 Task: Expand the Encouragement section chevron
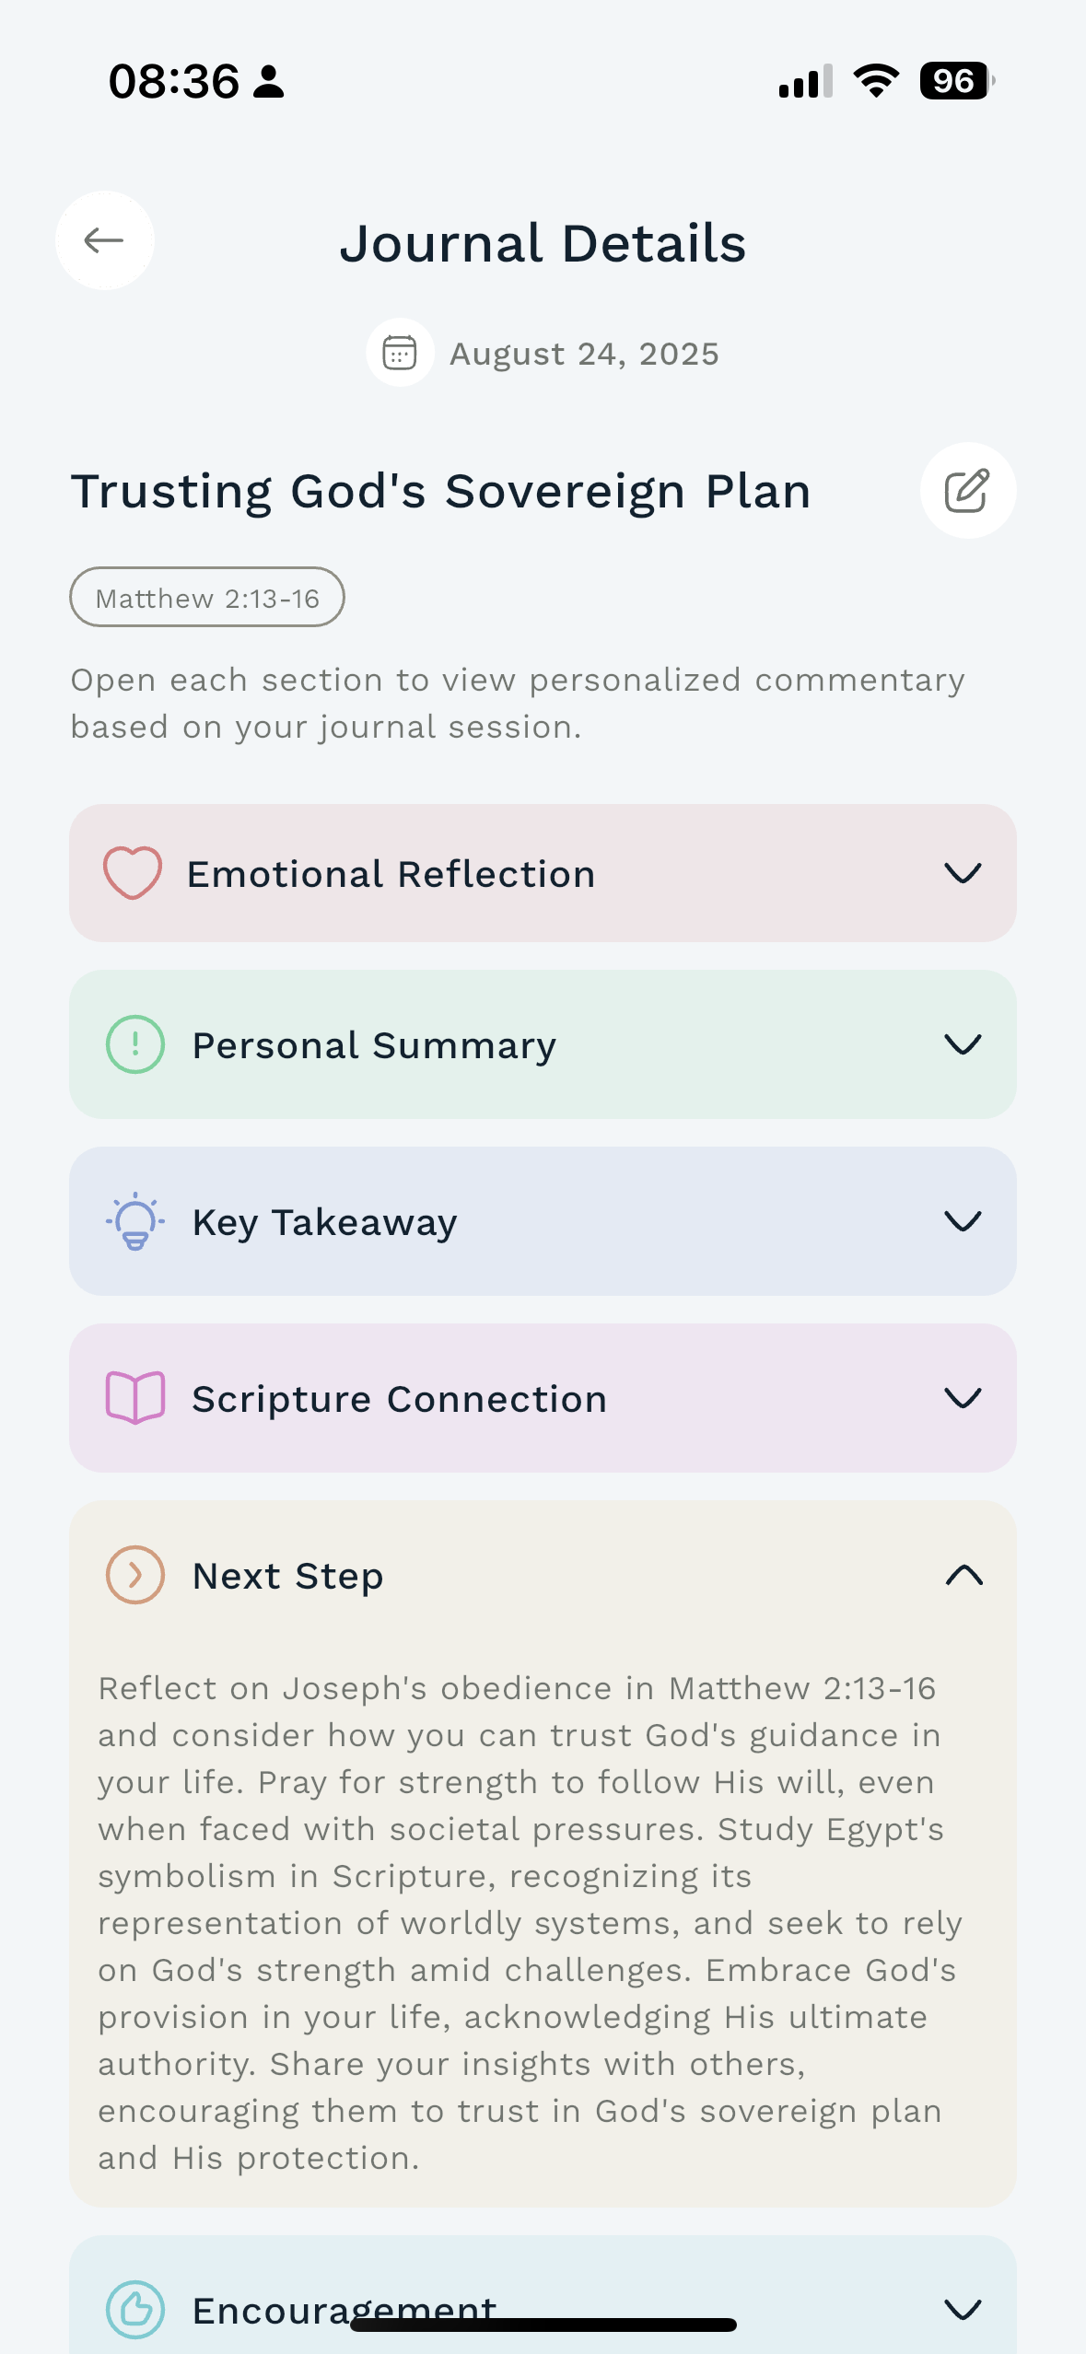click(963, 2309)
